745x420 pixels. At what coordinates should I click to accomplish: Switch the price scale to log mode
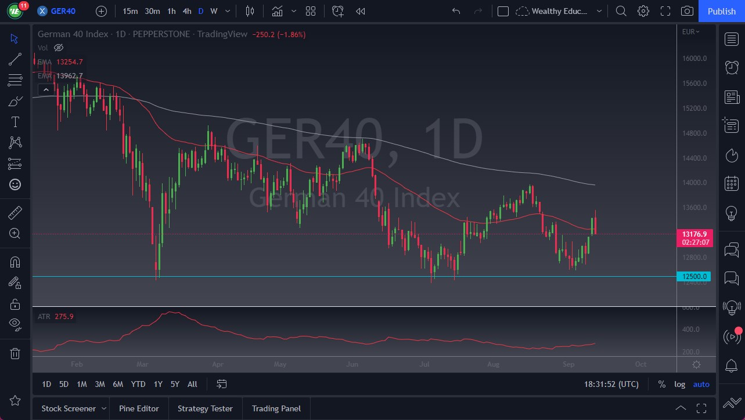point(679,384)
